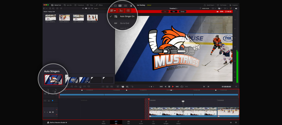
Task: Click the Stop playback button
Action: coord(169,87)
